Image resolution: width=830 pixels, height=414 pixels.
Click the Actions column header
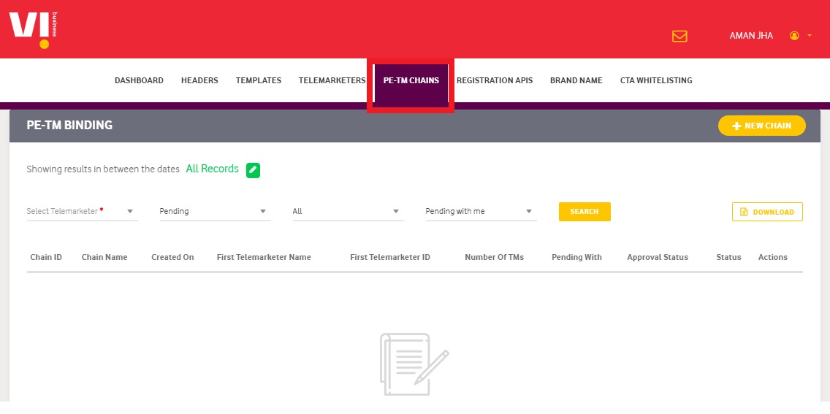773,258
